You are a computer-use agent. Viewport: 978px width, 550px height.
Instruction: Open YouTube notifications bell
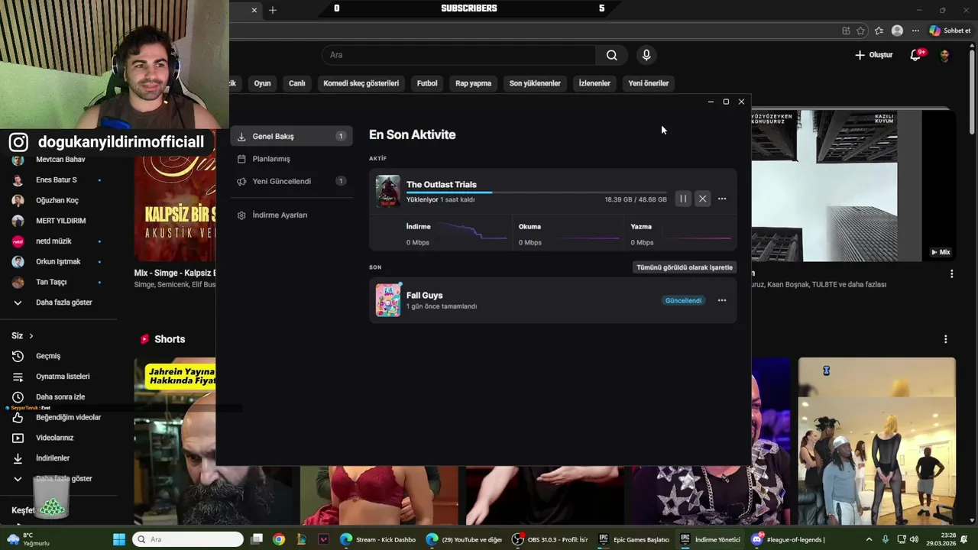pyautogui.click(x=916, y=55)
